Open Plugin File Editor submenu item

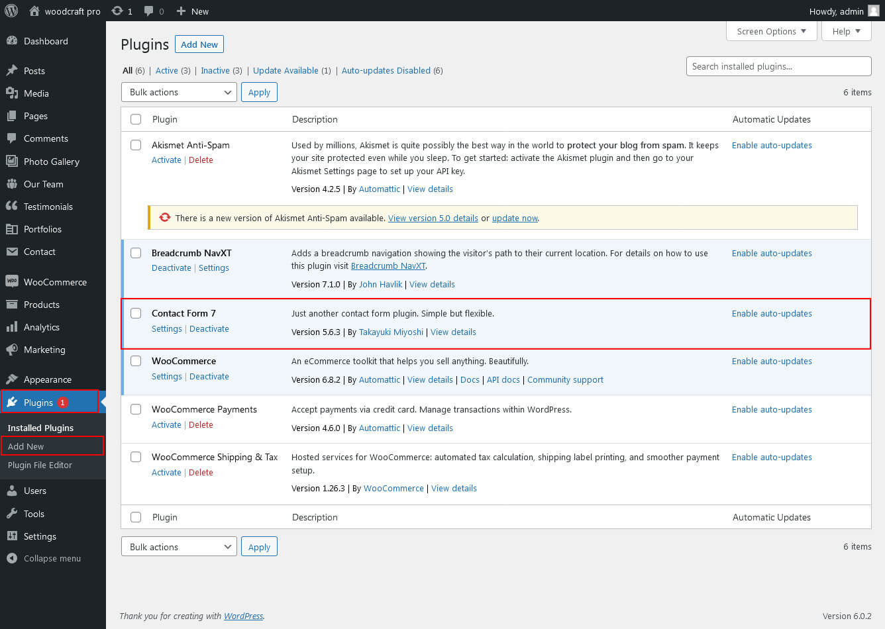(x=40, y=465)
